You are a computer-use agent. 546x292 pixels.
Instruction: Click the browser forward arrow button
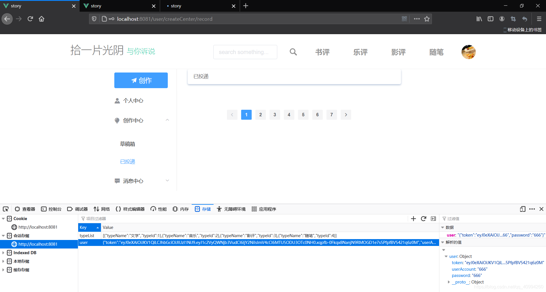[x=19, y=19]
